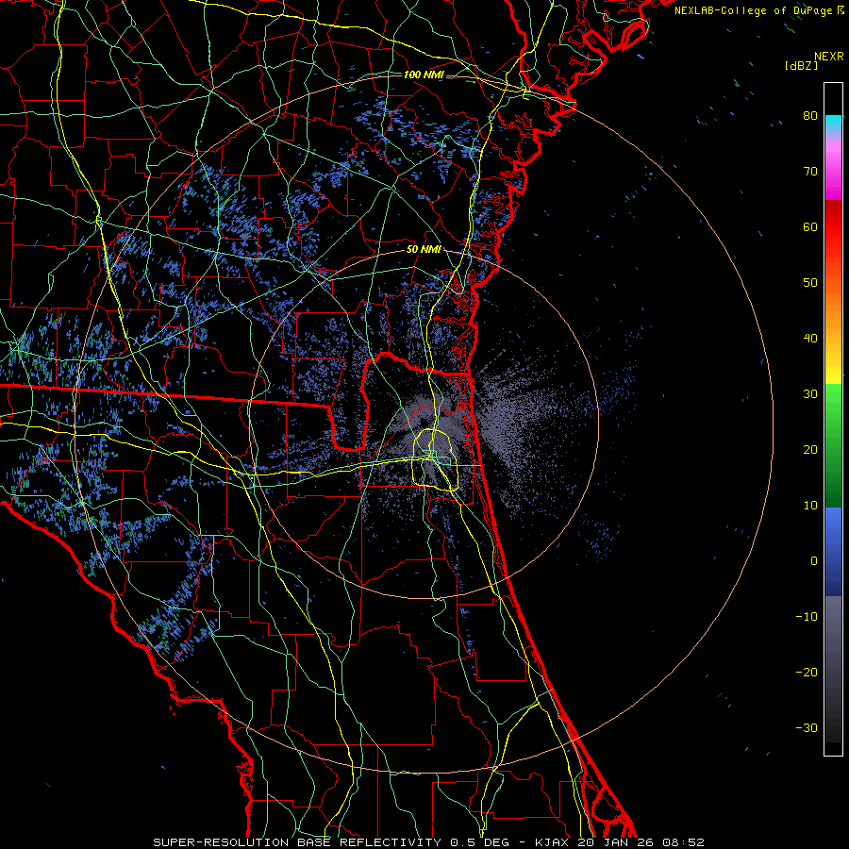Click the 40 dBZ value on the color scale
The image size is (849, 849).
pos(810,339)
